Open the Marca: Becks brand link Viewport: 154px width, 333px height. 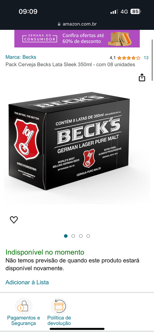[x=21, y=57]
